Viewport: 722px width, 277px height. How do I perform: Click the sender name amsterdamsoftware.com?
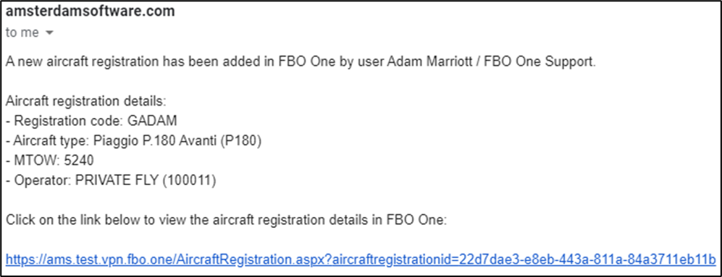tap(91, 12)
